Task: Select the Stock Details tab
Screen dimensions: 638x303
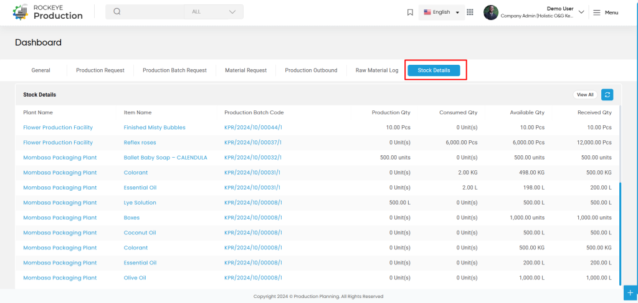Action: coord(434,70)
